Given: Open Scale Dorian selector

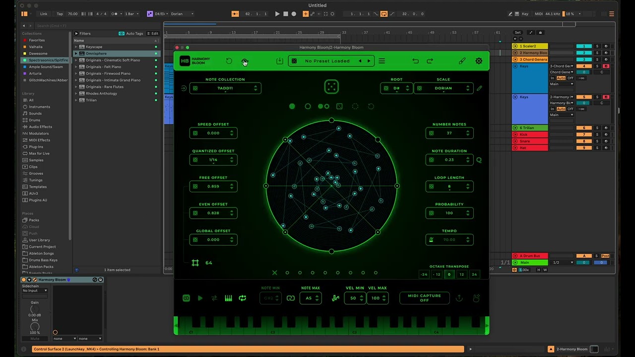Looking at the screenshot, I should click(x=444, y=88).
